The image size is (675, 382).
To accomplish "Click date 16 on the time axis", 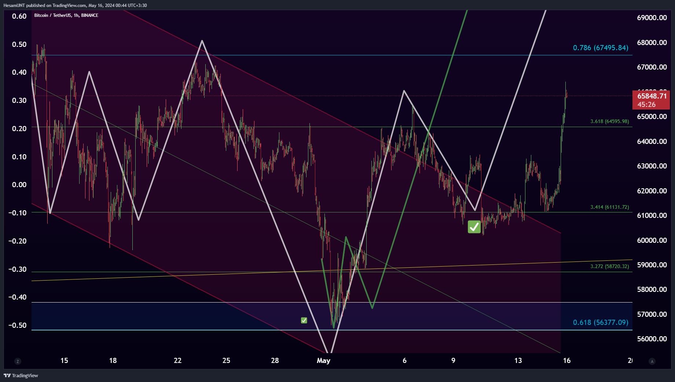I will [567, 360].
